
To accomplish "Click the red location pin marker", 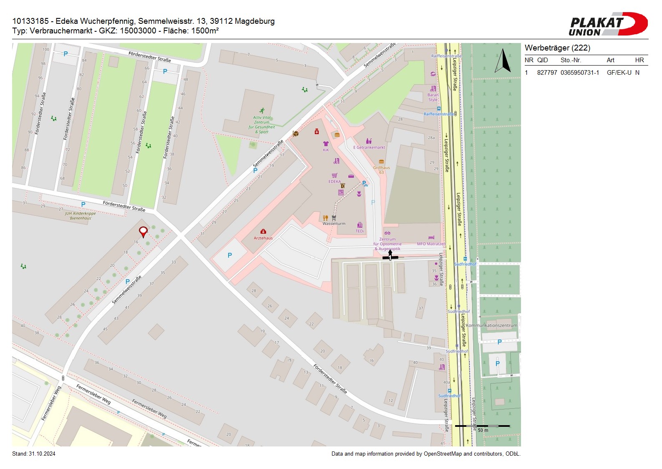I will pyautogui.click(x=143, y=232).
